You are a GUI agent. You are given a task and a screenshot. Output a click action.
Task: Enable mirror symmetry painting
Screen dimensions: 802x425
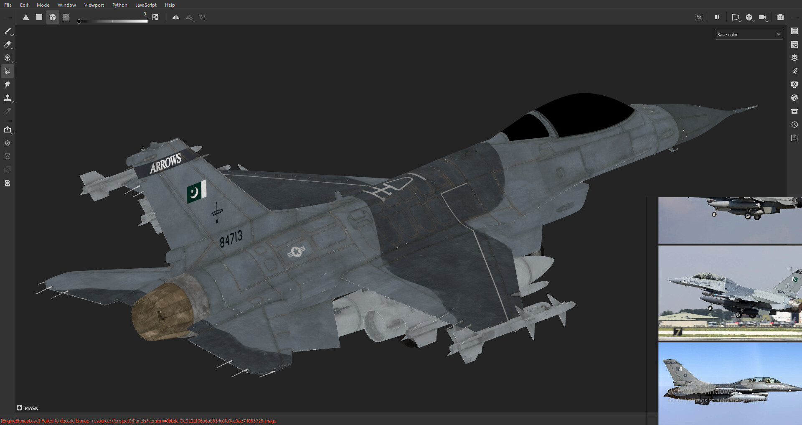[176, 17]
